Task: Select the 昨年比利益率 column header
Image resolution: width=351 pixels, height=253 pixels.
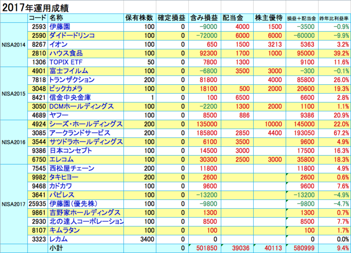Action: pos(334,19)
